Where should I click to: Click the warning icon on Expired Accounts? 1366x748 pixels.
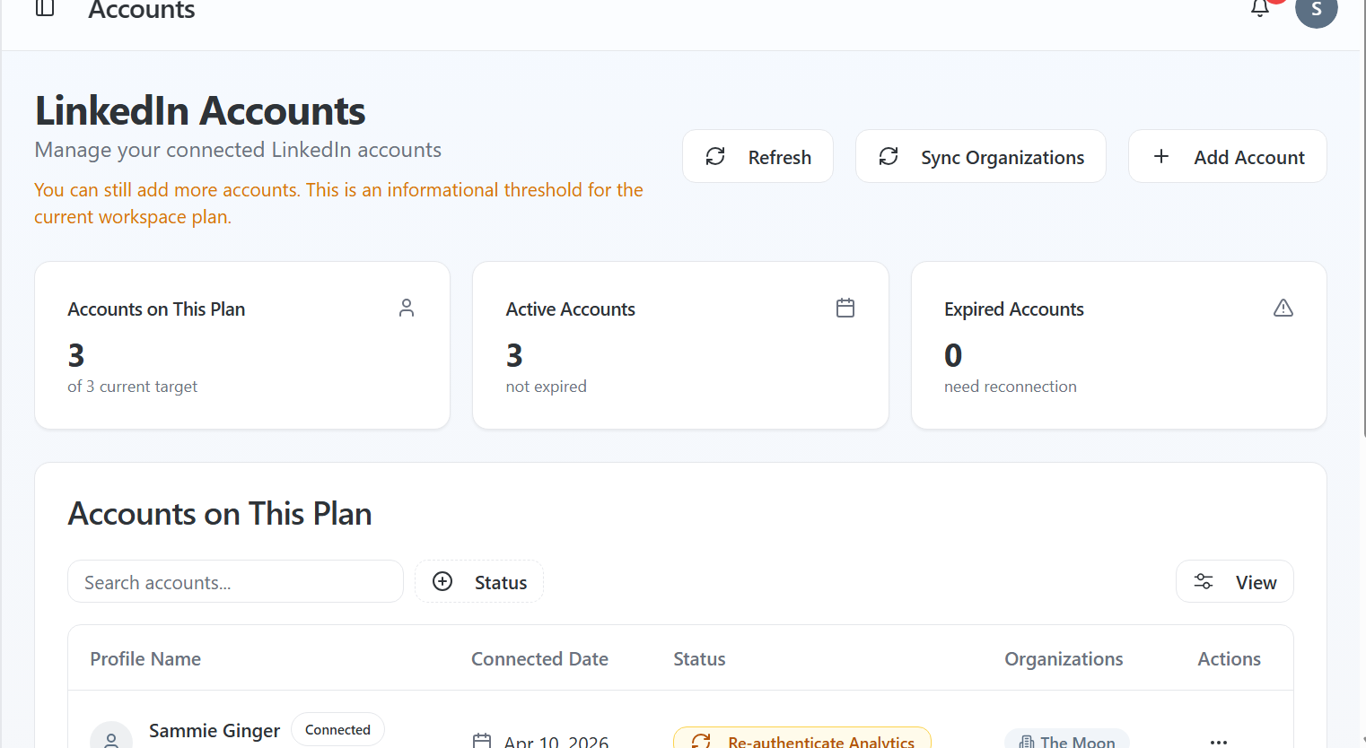coord(1283,309)
